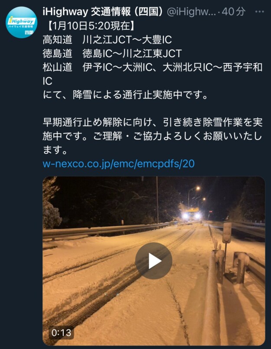
Task: Click the tweet text about 降雪による通行止
Action: click(x=125, y=95)
